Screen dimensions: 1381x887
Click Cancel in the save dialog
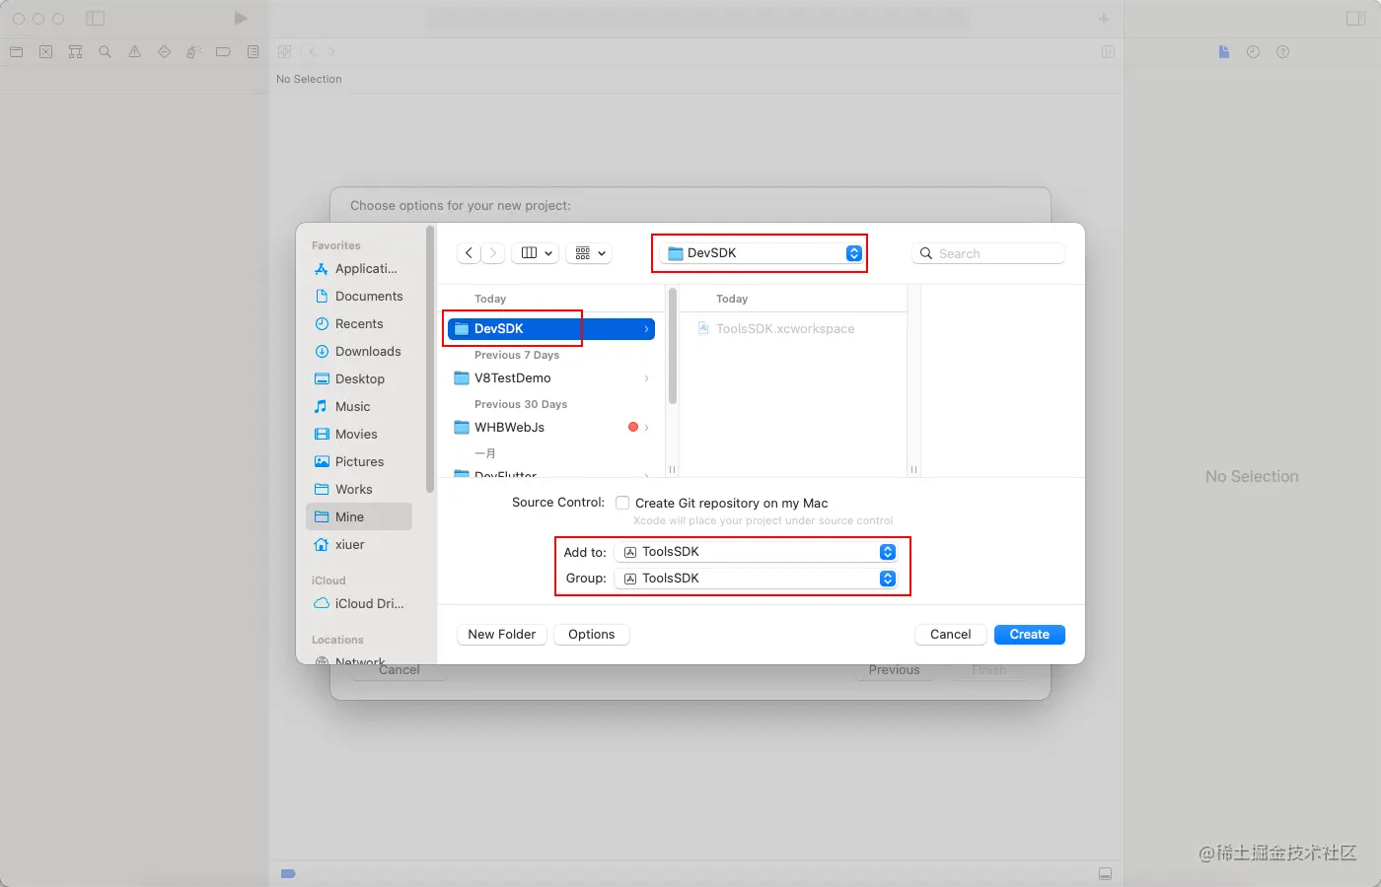(x=951, y=635)
